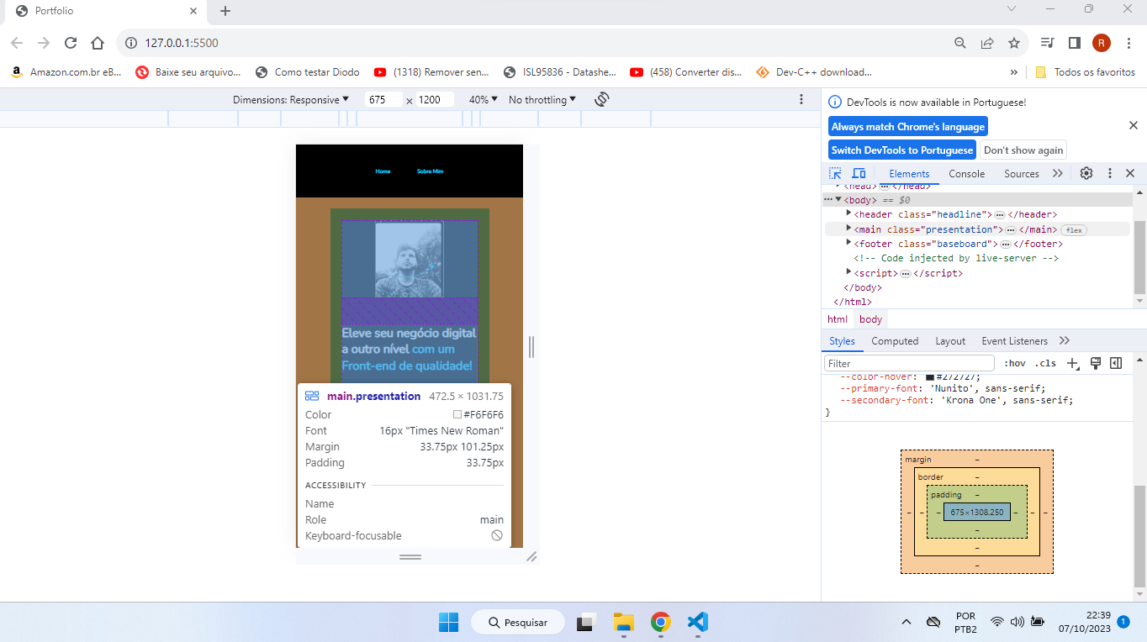Click the browser back arrow
Viewport: 1147px width, 642px height.
point(17,43)
